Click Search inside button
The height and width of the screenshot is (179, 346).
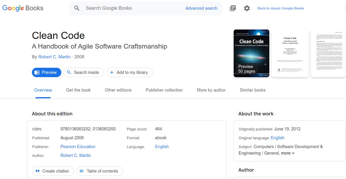(84, 73)
